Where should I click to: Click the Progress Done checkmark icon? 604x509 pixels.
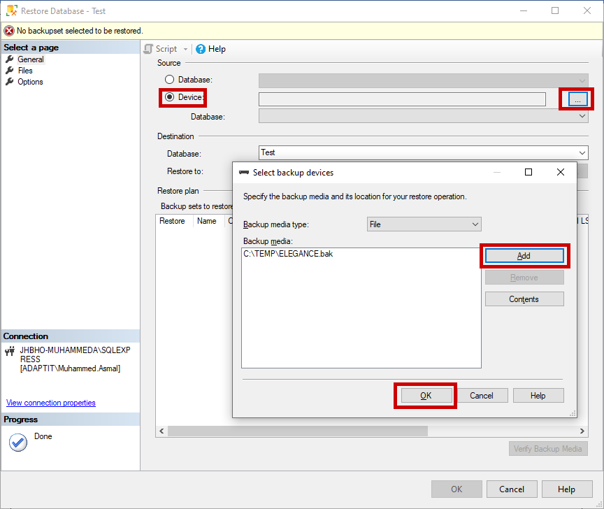pos(18,443)
